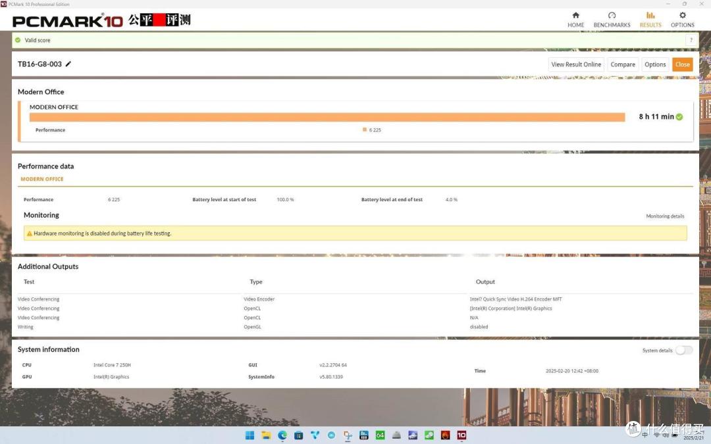Launch Microsoft Edge from the taskbar
The height and width of the screenshot is (444, 711).
282,435
